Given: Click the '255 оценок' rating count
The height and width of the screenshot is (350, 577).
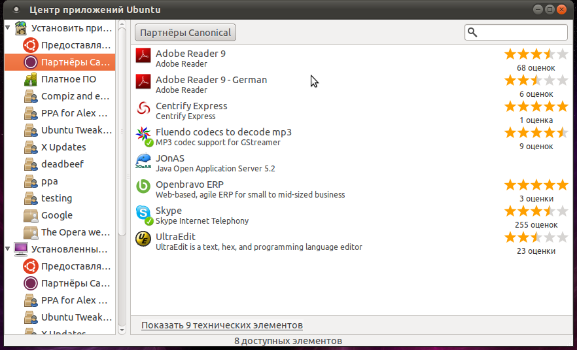Looking at the screenshot, I should [536, 225].
